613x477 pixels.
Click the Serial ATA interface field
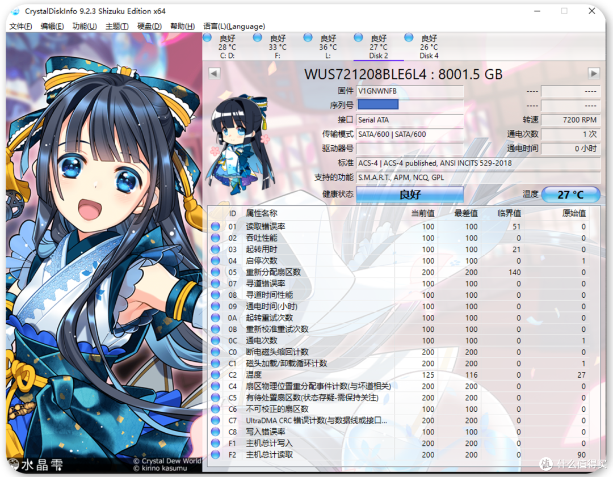tap(410, 120)
